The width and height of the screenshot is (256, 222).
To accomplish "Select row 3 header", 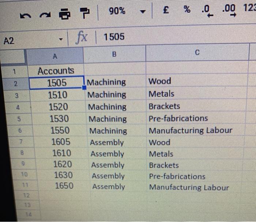I will tap(17, 96).
